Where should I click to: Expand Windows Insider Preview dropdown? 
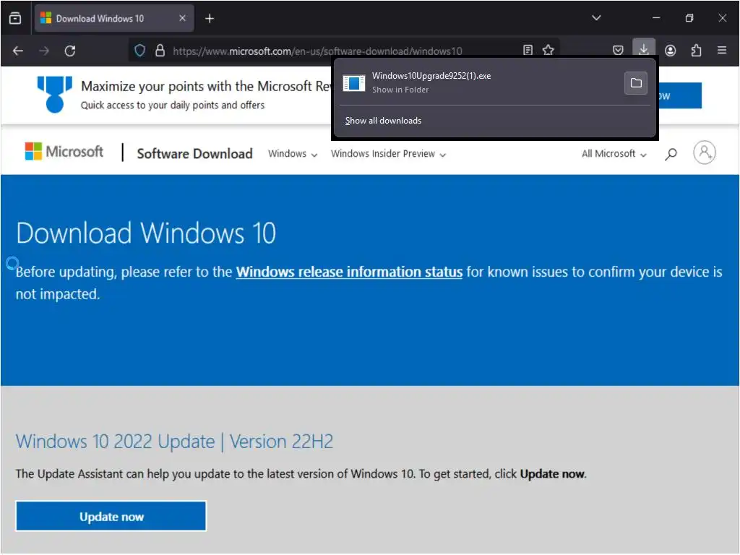pyautogui.click(x=388, y=154)
